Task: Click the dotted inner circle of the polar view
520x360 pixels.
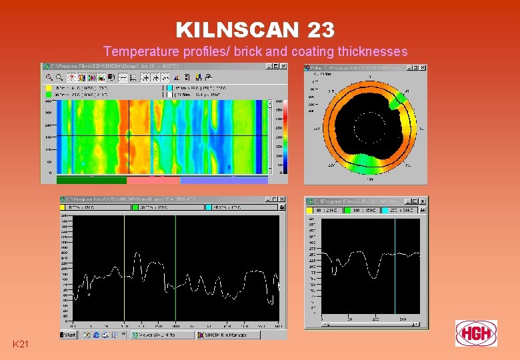Action: [370, 127]
